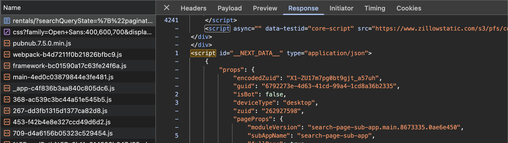Click the script icon beside framework-bc01590a17c63fe24f6a.js

pos(7,66)
